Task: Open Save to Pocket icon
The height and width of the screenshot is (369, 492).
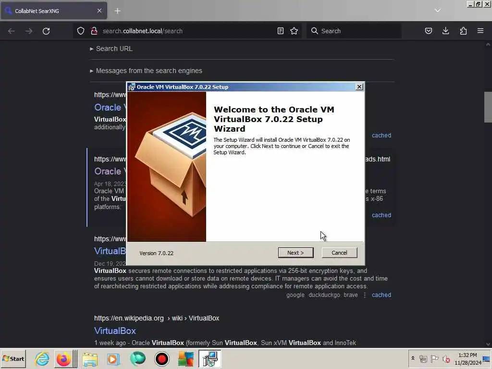Action: pyautogui.click(x=428, y=31)
